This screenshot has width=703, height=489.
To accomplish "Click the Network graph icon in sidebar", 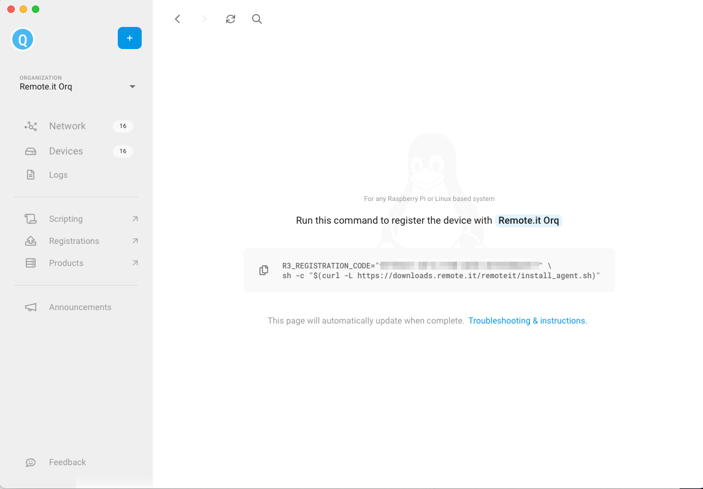I will pos(31,126).
